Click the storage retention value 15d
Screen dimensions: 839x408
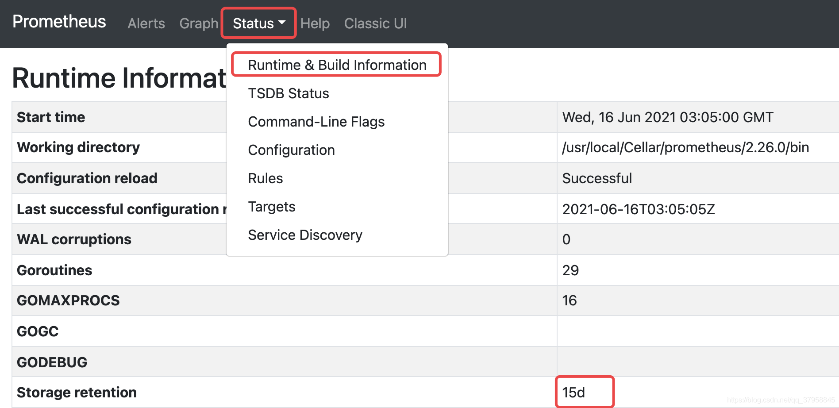point(573,393)
